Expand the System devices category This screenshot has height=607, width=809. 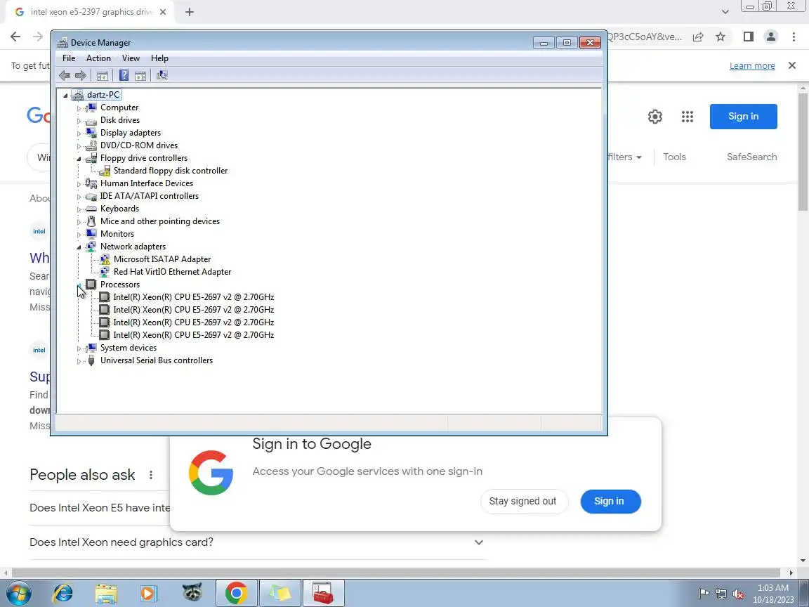[79, 348]
